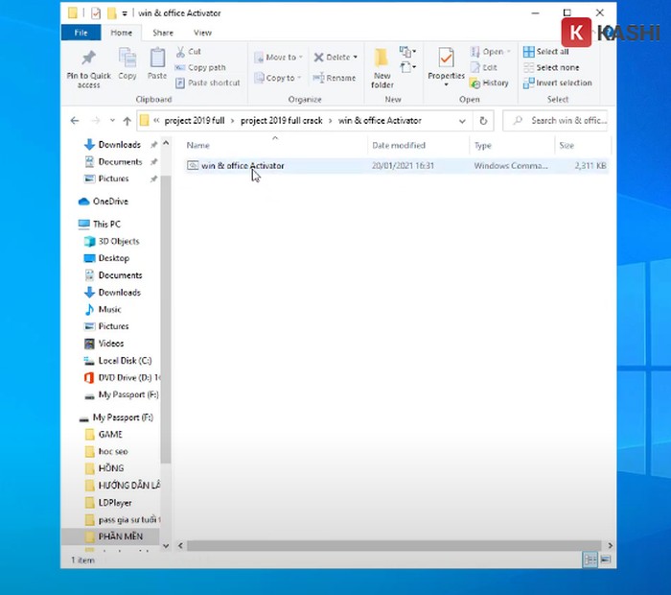The image size is (671, 595).
Task: Expand the address bar history dropdown
Action: tap(462, 121)
